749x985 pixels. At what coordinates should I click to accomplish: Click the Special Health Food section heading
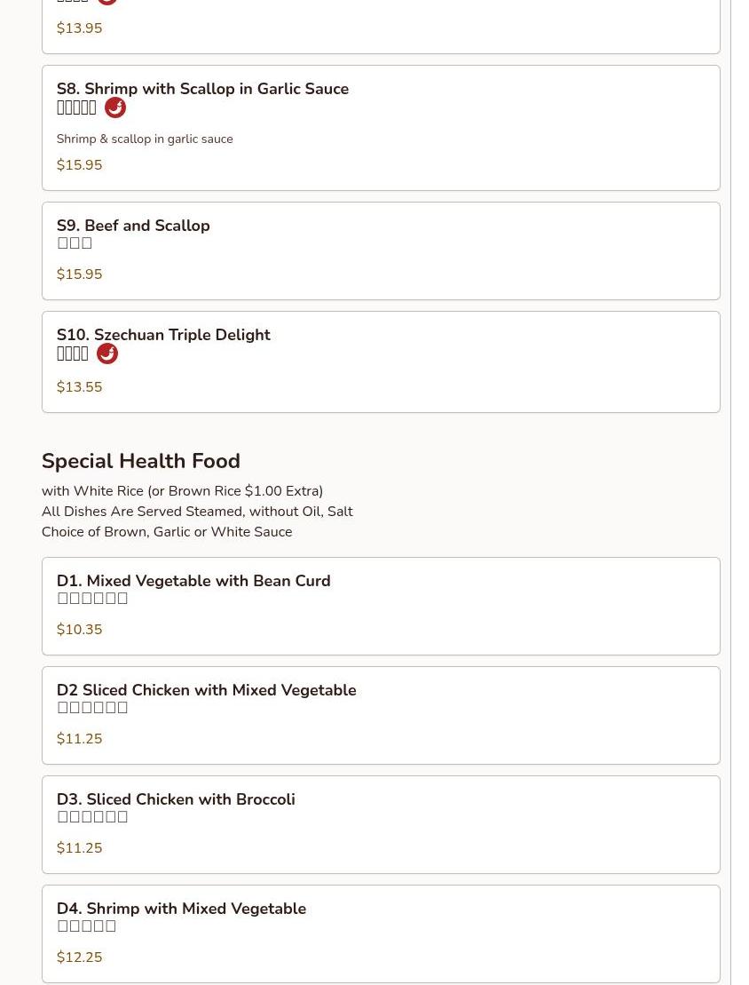(141, 461)
